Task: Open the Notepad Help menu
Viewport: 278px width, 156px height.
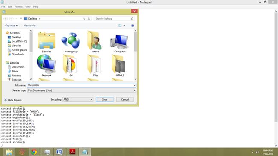Action: (x=35, y=6)
